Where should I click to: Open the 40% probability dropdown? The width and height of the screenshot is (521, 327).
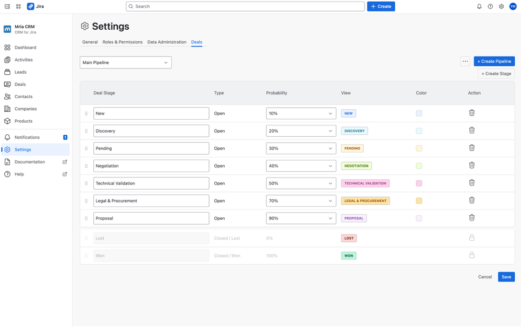click(x=301, y=166)
